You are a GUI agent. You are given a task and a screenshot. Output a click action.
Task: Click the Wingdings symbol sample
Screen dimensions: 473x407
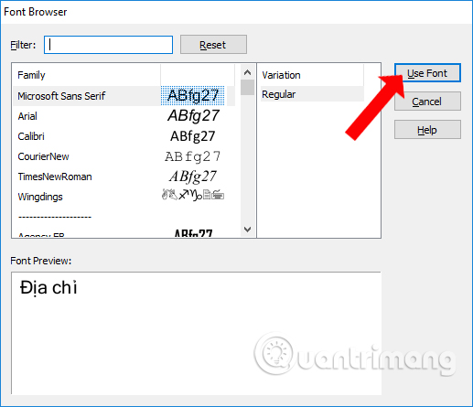(193, 195)
